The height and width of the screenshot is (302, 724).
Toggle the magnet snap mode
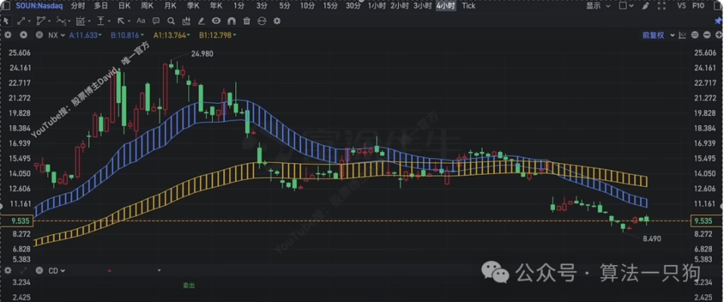[232, 21]
